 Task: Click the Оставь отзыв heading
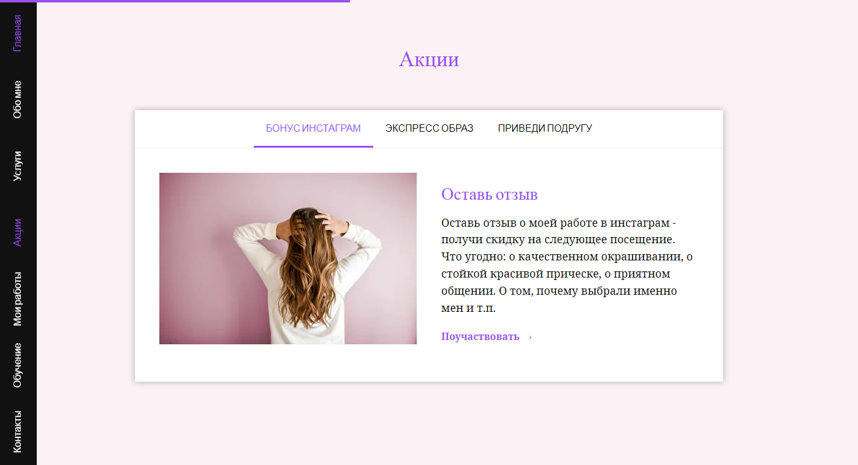pos(489,194)
